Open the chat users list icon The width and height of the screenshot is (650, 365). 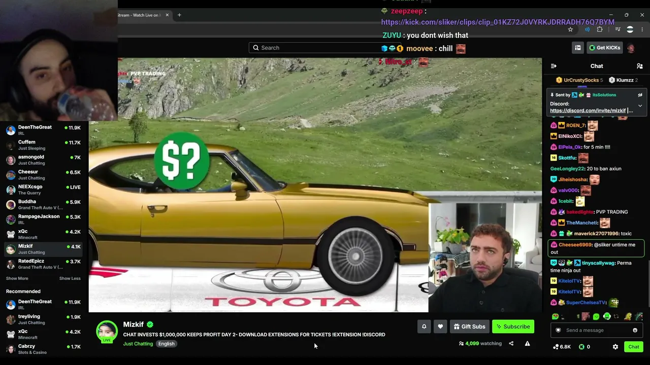pyautogui.click(x=640, y=66)
